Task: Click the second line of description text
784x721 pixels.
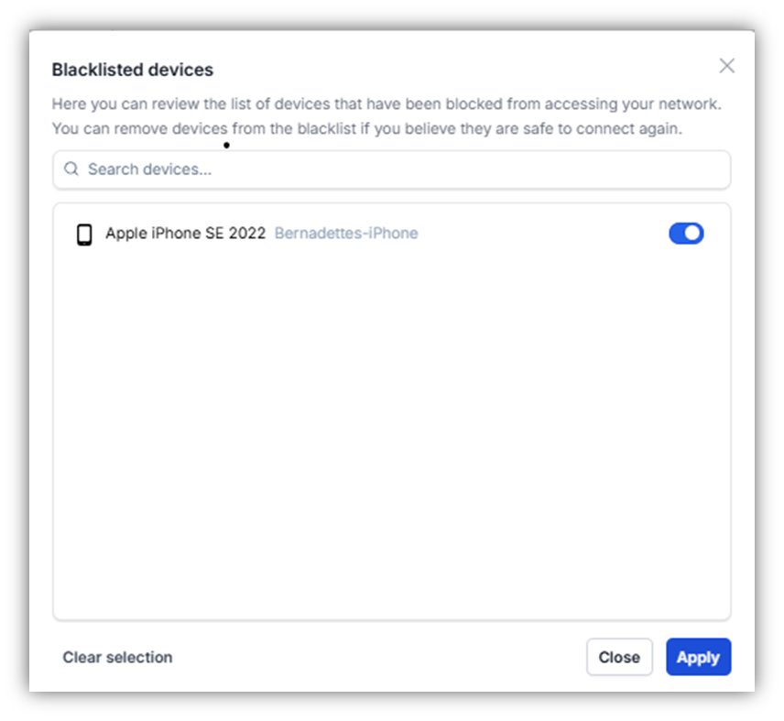Action: click(366, 128)
